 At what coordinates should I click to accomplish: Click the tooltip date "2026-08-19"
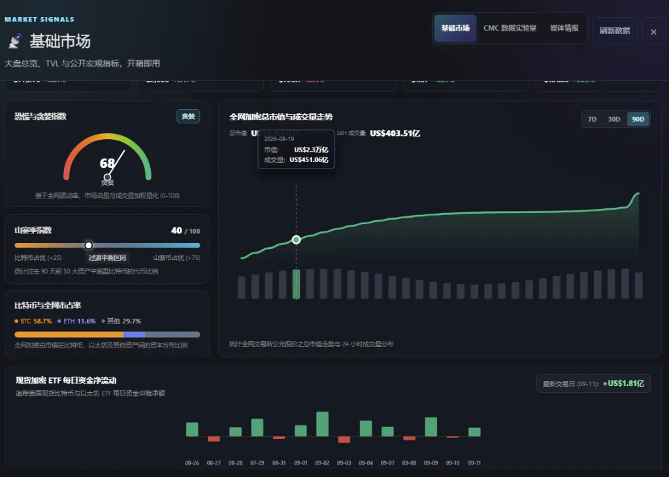(x=279, y=139)
